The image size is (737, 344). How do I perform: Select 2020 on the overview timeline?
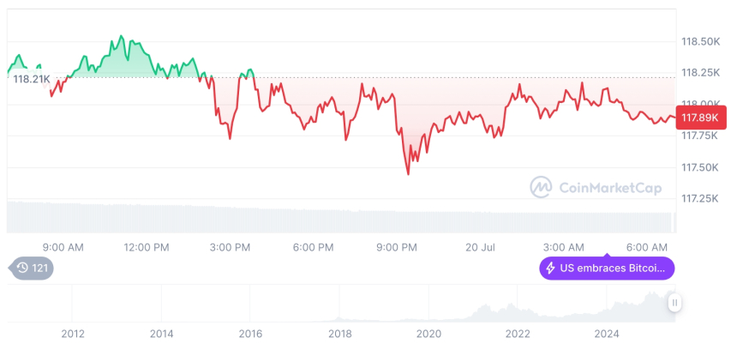pos(428,333)
